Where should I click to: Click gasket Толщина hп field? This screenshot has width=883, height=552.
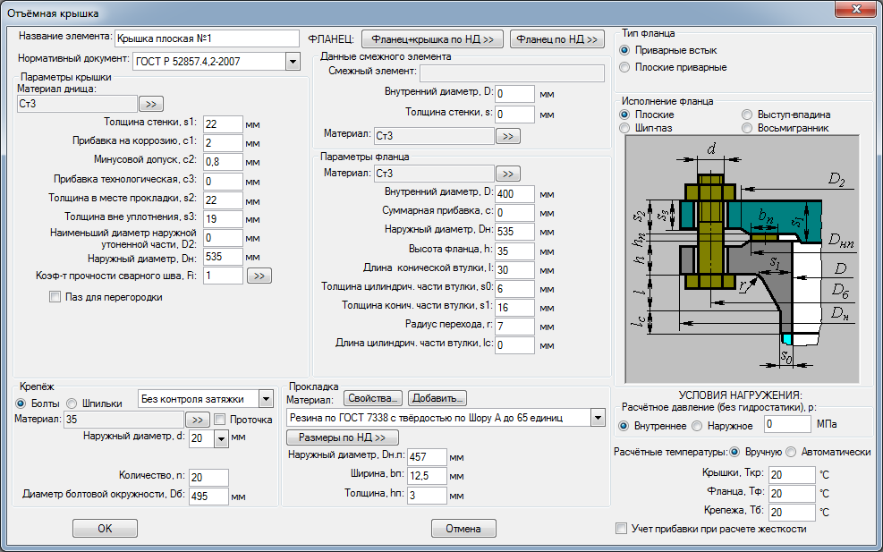pos(428,495)
